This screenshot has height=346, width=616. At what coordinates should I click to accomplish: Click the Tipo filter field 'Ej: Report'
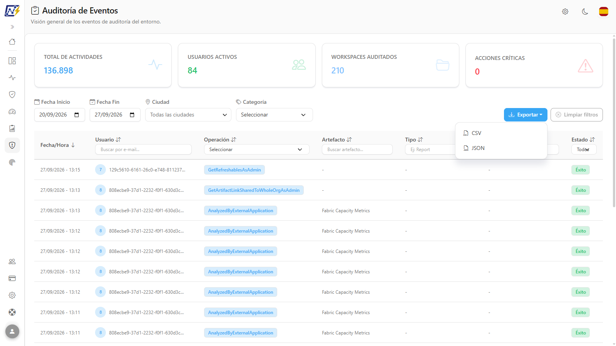430,150
